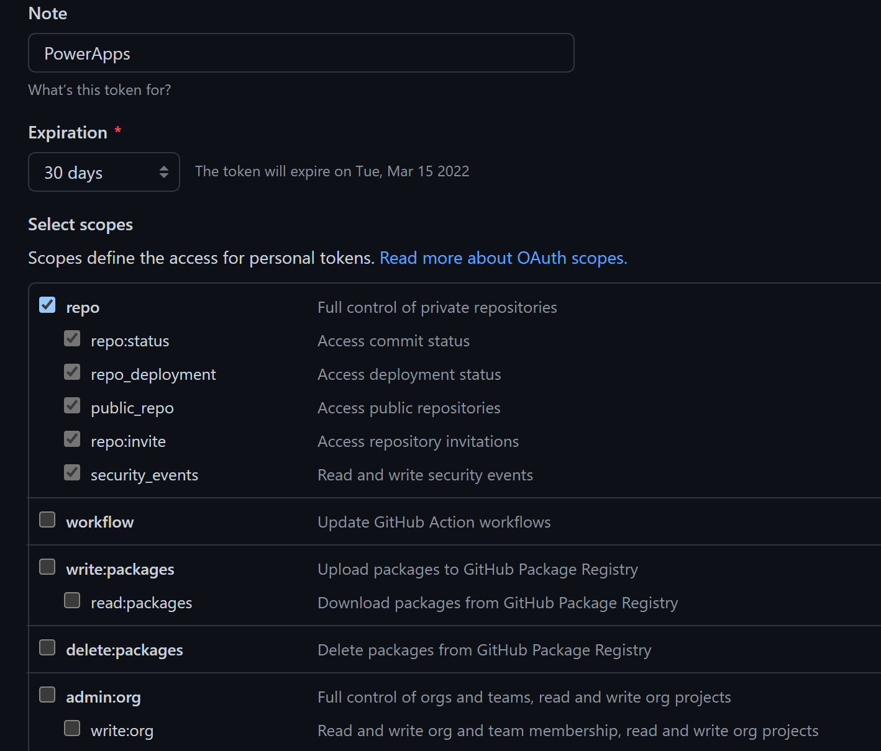881x751 pixels.
Task: Click the 'Update GitHub Action workflows' description
Action: pyautogui.click(x=434, y=523)
